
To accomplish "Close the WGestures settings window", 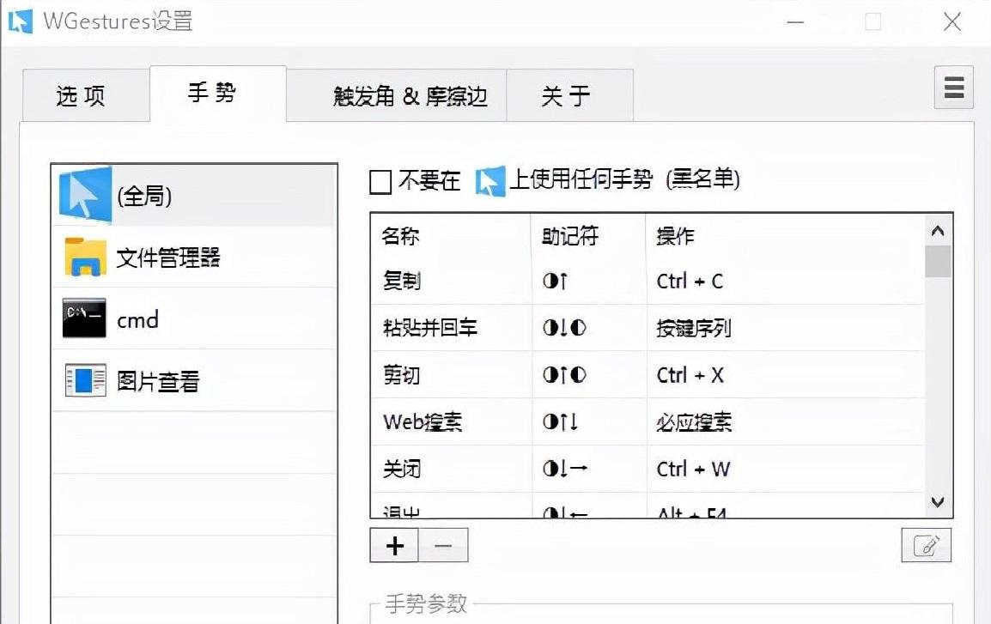I will 951,22.
